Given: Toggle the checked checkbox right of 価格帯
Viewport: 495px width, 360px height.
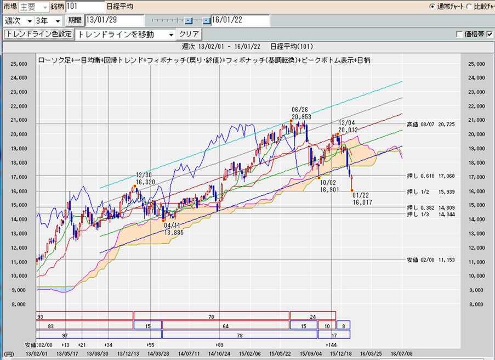Looking at the screenshot, I should [490, 34].
